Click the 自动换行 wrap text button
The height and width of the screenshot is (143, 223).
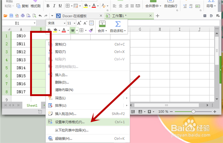pyautogui.click(x=171, y=6)
